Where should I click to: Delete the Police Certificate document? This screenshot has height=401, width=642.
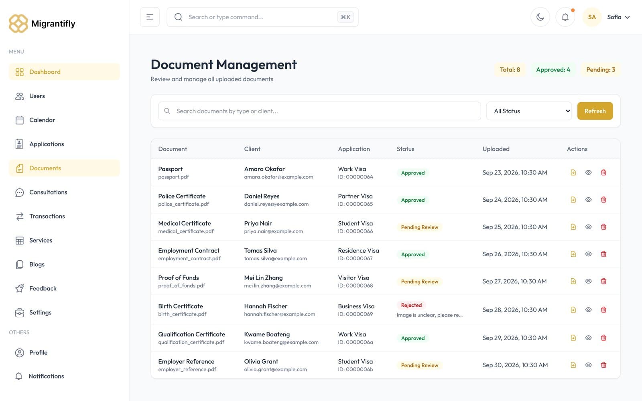tap(603, 200)
